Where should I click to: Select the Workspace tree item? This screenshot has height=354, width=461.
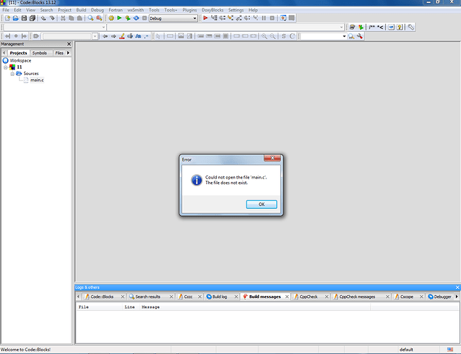21,61
